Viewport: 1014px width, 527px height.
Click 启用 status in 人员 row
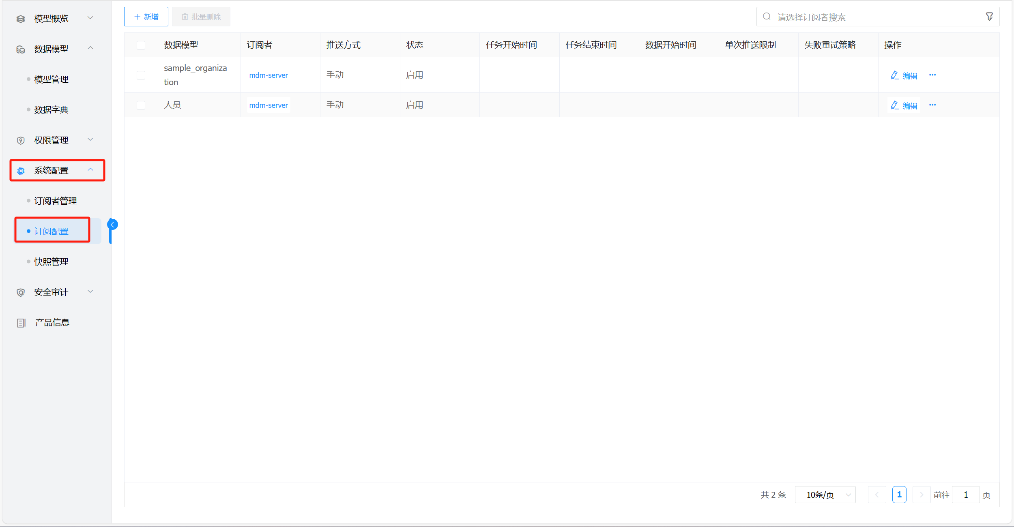click(x=415, y=105)
